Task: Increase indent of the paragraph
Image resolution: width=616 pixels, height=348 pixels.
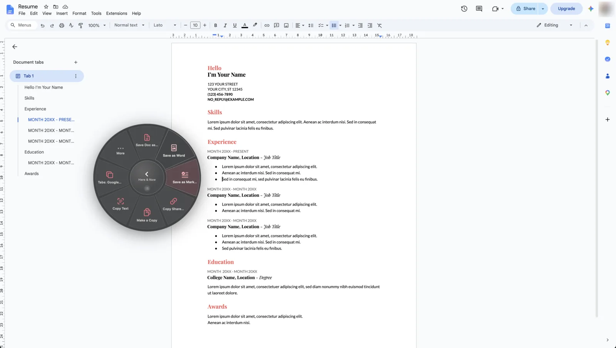Action: (370, 25)
